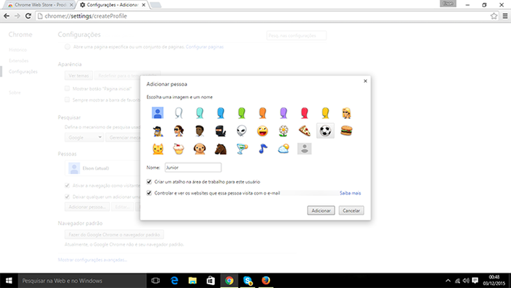Open Histórico in Chrome sidebar
This screenshot has height=288, width=511.
[x=18, y=50]
